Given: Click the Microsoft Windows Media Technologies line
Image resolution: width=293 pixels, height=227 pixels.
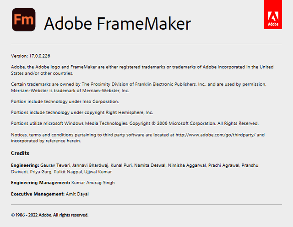Looking at the screenshot, I should click(x=135, y=123).
